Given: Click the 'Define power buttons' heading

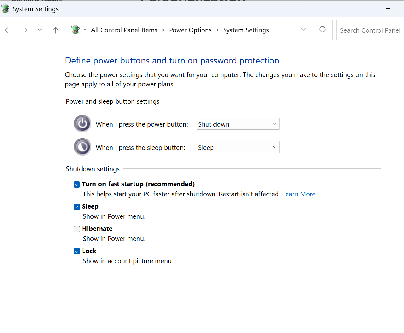Looking at the screenshot, I should point(172,60).
